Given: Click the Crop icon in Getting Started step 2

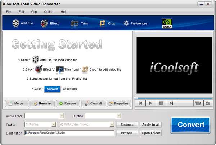Looking at the screenshot, I should tap(85, 69).
